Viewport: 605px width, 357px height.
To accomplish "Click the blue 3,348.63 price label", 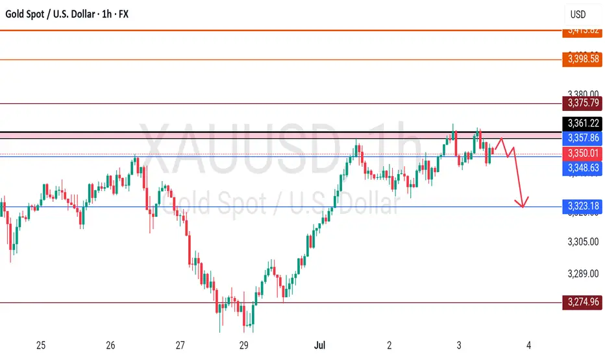I will pyautogui.click(x=582, y=168).
